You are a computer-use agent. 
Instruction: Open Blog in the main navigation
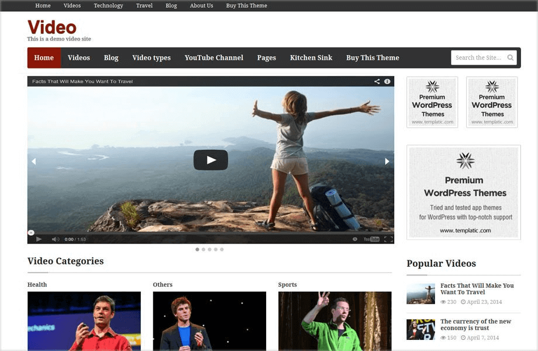point(111,58)
